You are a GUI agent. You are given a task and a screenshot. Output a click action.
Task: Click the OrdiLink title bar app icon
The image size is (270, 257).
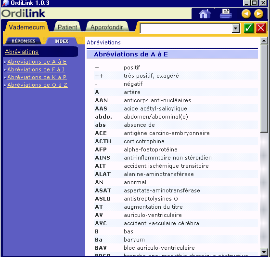pyautogui.click(x=5, y=3)
